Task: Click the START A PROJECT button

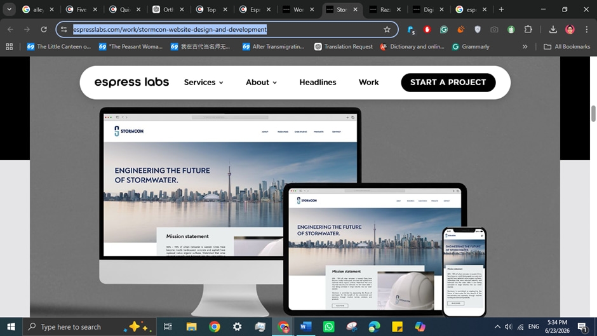Action: pyautogui.click(x=448, y=83)
